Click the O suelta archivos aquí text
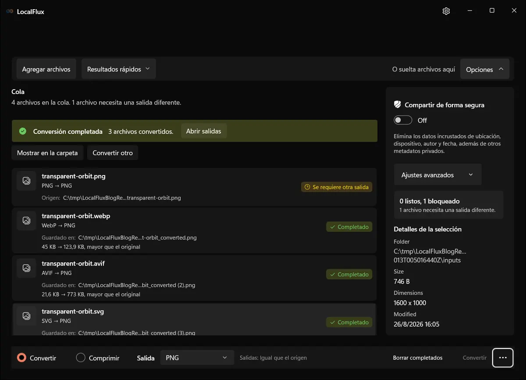This screenshot has width=526, height=380. (x=424, y=69)
